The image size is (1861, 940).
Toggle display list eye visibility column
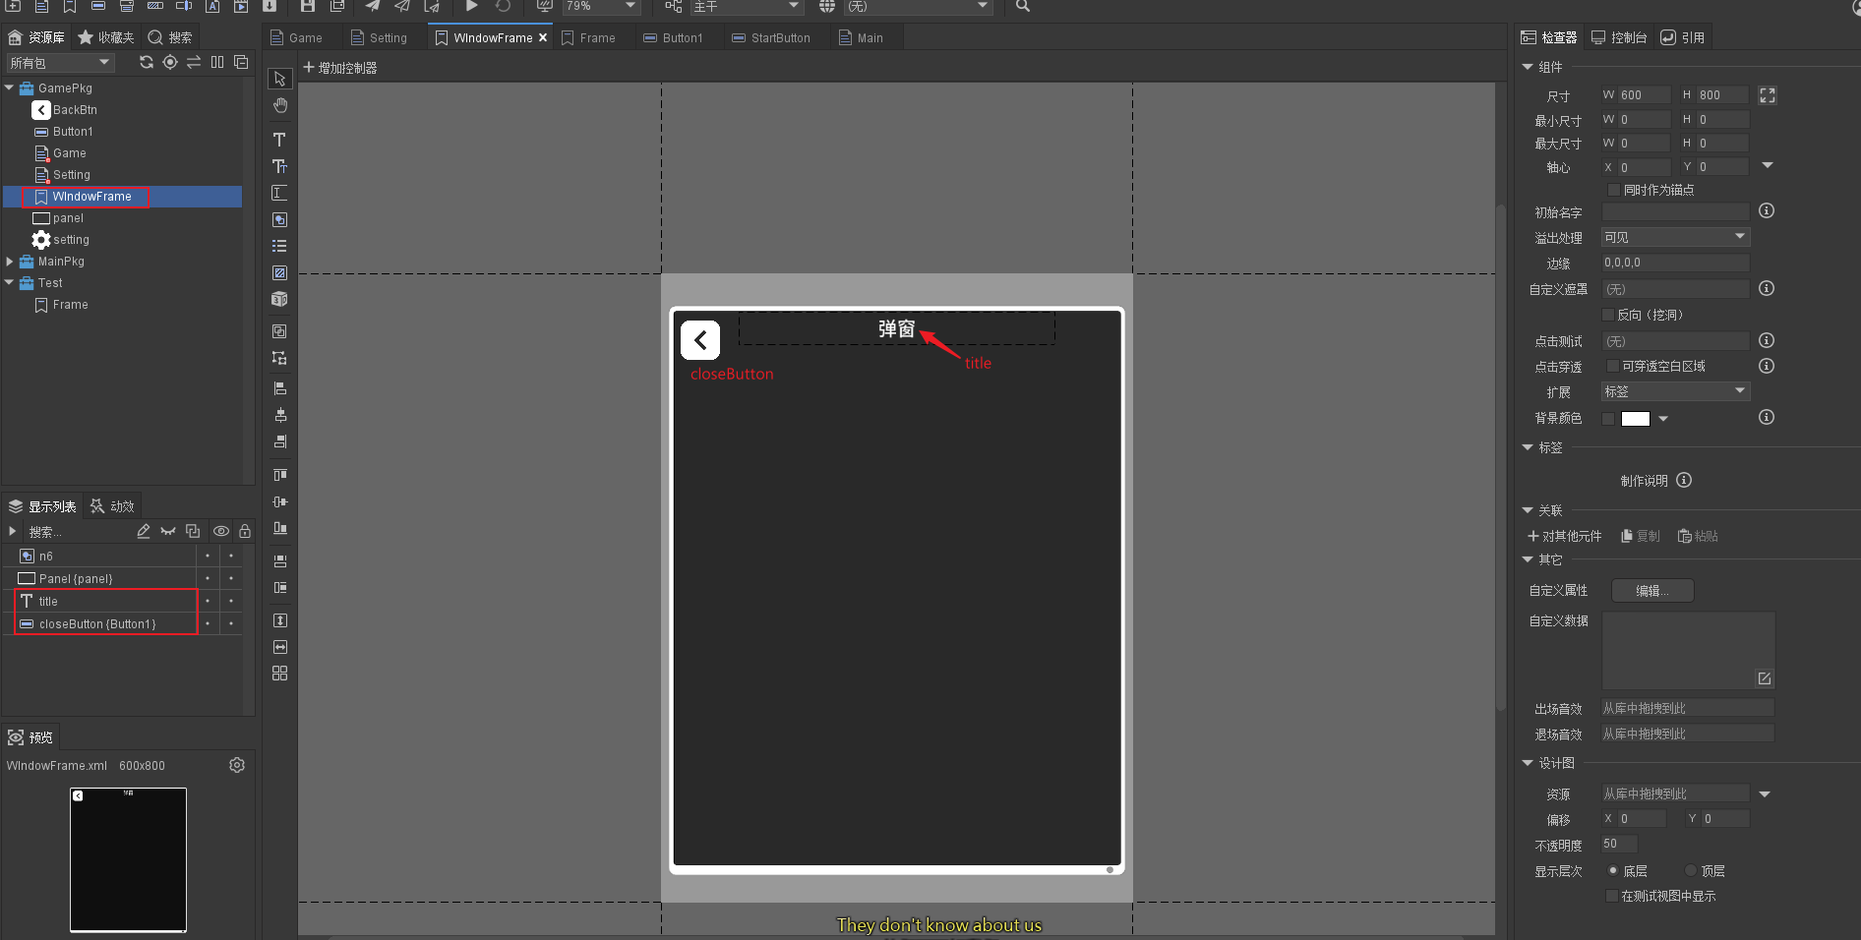coord(221,531)
